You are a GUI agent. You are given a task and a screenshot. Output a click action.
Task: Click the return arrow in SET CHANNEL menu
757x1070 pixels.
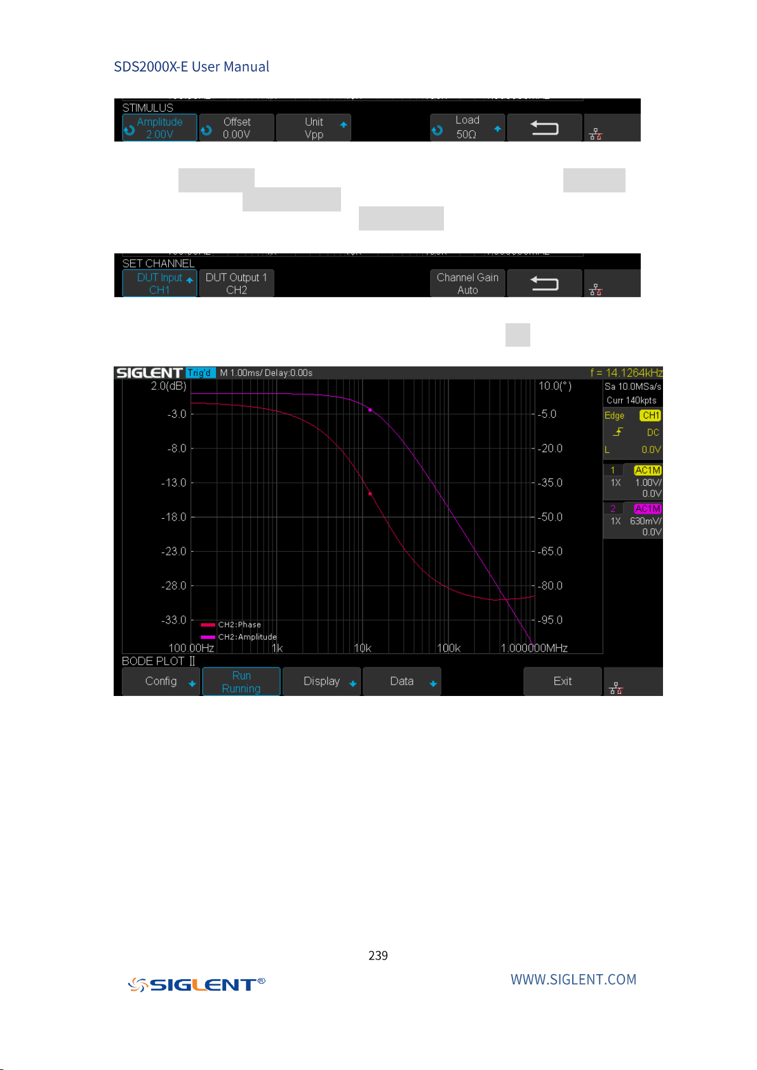click(x=544, y=284)
